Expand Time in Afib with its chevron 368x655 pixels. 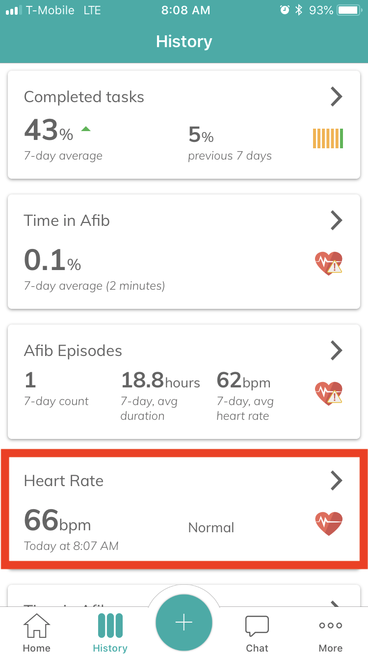coord(336,220)
